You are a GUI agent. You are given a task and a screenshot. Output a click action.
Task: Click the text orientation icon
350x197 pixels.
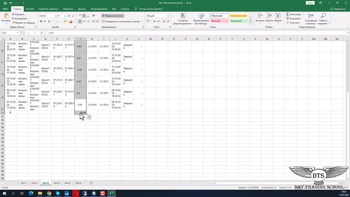[x=94, y=16]
